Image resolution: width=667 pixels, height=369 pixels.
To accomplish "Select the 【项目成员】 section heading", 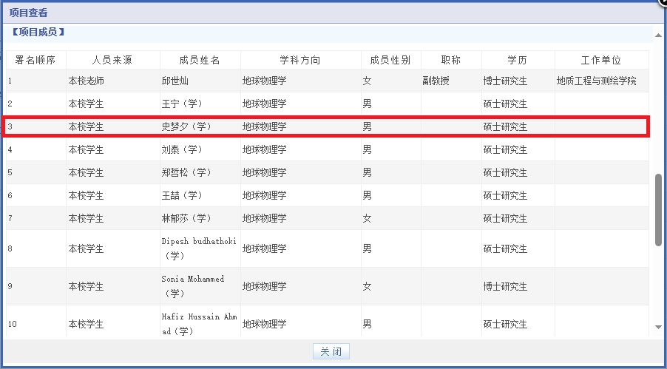I will pos(38,32).
